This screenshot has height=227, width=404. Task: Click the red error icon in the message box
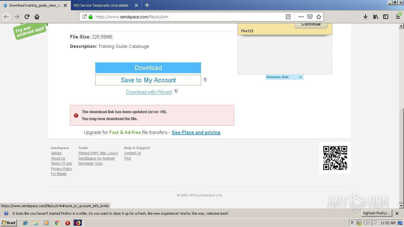76,115
